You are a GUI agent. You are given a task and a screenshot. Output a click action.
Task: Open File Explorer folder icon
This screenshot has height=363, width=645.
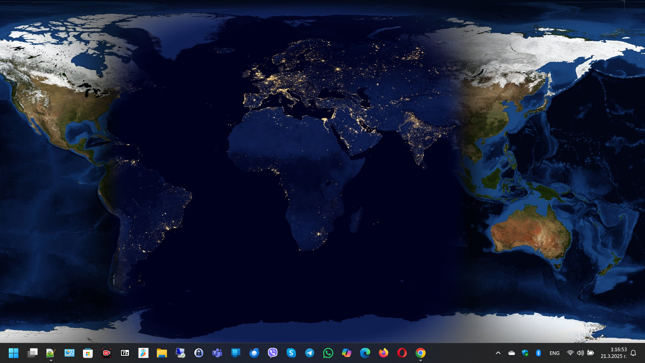[x=162, y=353]
